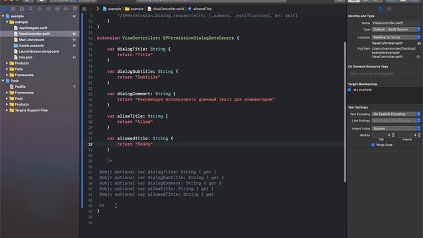Toggle Wrap lines checkbox
The width and height of the screenshot is (423, 238).
click(x=373, y=145)
